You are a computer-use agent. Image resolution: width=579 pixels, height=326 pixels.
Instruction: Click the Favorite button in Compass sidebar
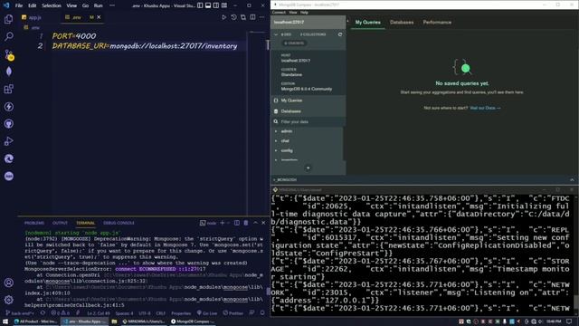[294, 43]
